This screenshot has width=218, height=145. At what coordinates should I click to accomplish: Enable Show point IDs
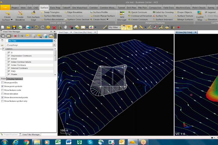2,82
